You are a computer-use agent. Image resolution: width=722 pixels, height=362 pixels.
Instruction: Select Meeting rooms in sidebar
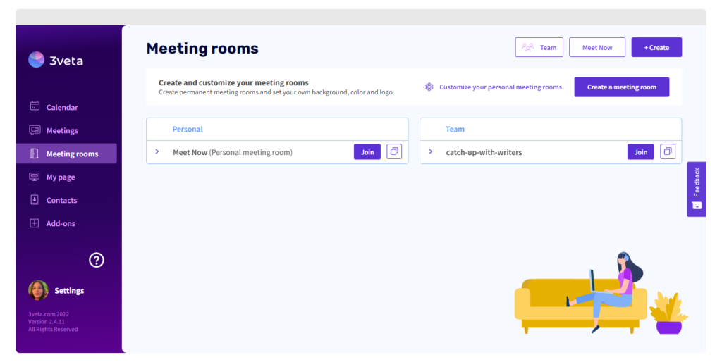(66, 154)
